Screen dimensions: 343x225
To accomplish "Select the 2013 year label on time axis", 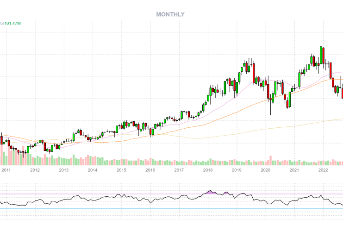I will [63, 170].
